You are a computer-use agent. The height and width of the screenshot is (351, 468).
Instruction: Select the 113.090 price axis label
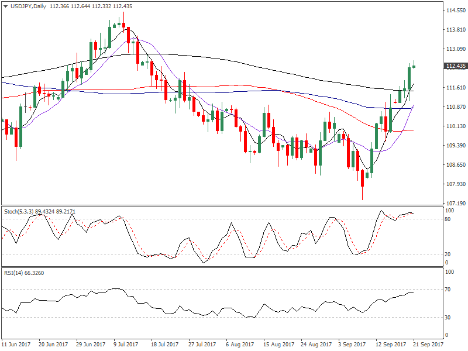pyautogui.click(x=455, y=49)
